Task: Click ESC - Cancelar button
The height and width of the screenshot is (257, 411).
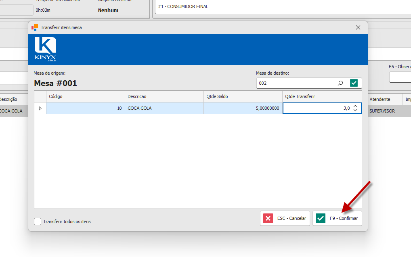Action: pyautogui.click(x=285, y=218)
